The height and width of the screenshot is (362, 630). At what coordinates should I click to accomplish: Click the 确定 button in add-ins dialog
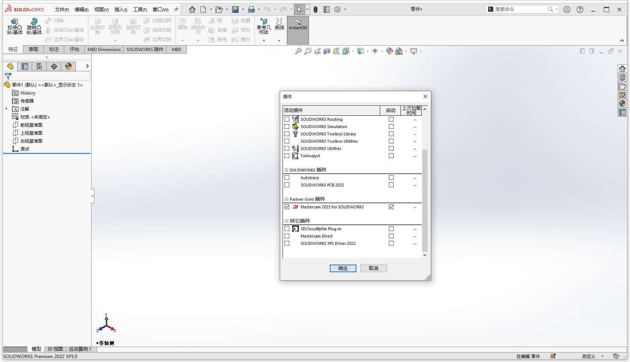click(343, 268)
